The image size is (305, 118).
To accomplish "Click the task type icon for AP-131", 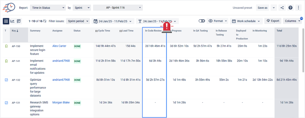I will (x=6, y=103).
